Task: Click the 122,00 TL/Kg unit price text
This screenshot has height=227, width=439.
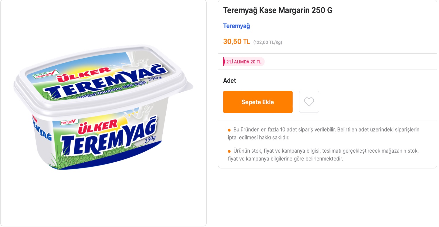Action: tap(267, 42)
